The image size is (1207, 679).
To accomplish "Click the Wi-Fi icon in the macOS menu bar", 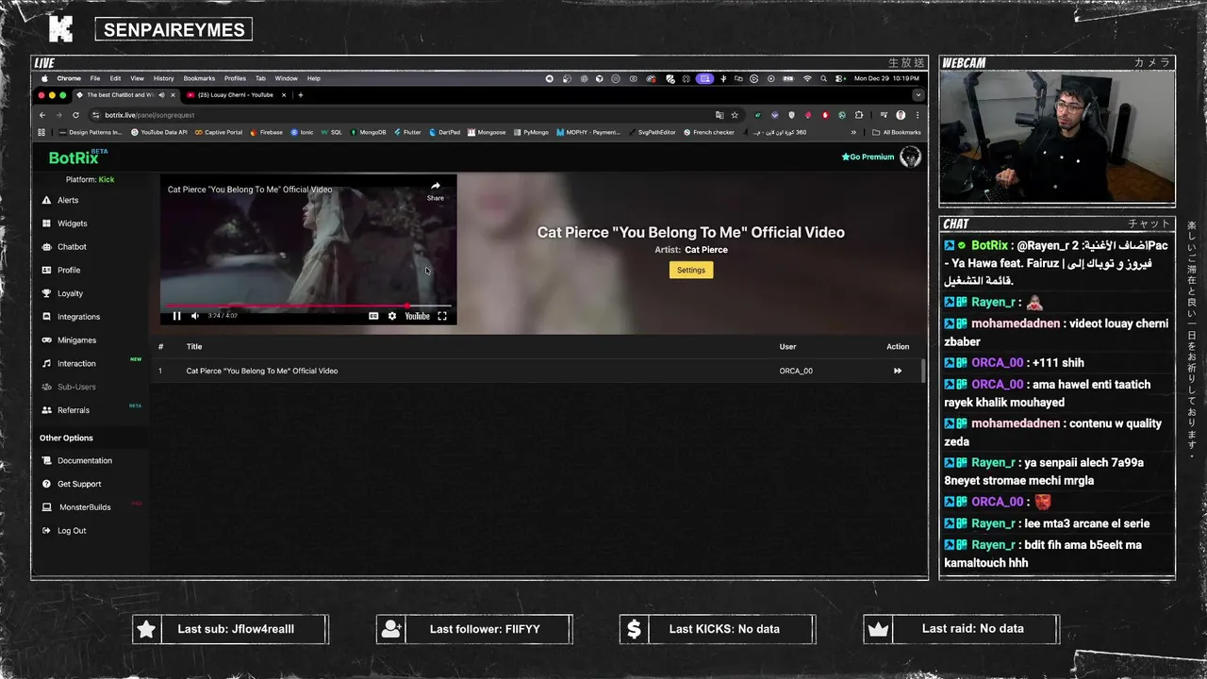I will click(x=807, y=78).
